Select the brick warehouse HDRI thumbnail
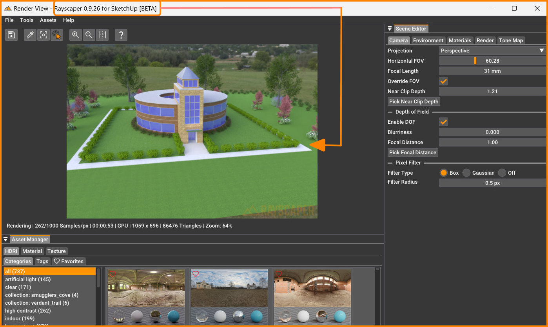Viewport: 548px width, 327px height. [312, 297]
